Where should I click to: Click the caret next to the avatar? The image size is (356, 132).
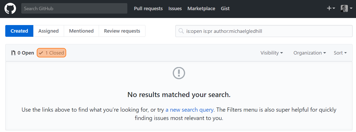(351, 8)
